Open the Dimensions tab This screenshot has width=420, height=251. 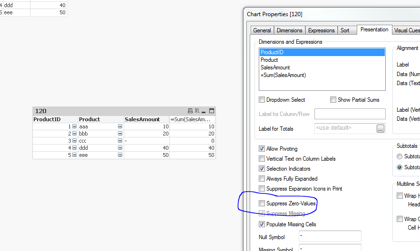point(289,30)
